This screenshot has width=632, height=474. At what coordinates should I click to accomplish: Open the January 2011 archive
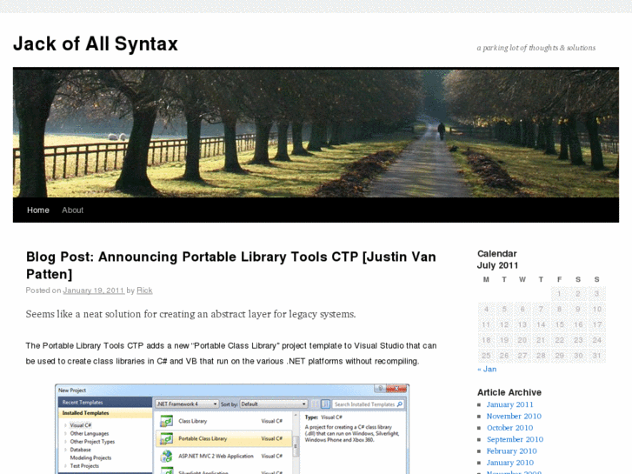pos(510,404)
